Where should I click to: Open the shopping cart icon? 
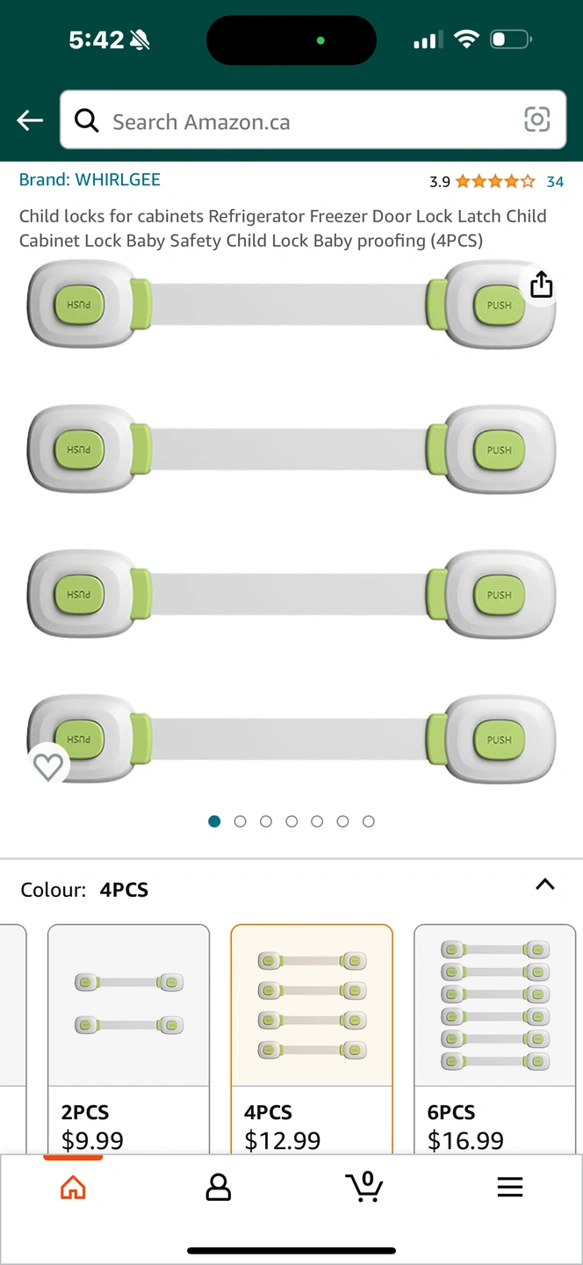click(x=363, y=1187)
